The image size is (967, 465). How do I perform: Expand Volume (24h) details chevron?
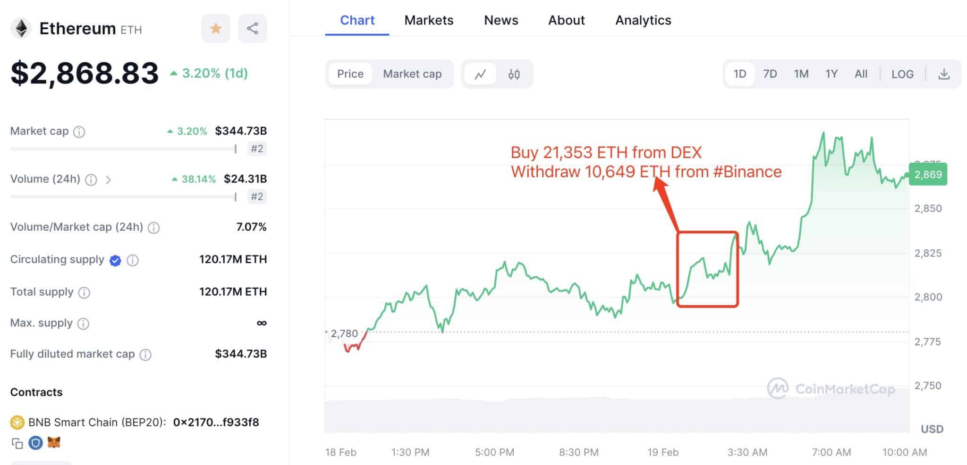point(109,180)
